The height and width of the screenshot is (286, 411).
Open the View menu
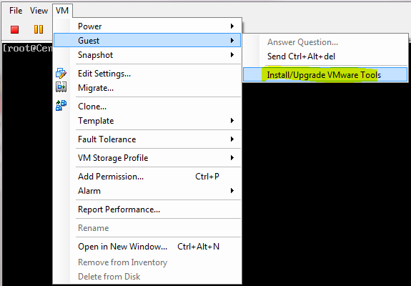(x=39, y=11)
